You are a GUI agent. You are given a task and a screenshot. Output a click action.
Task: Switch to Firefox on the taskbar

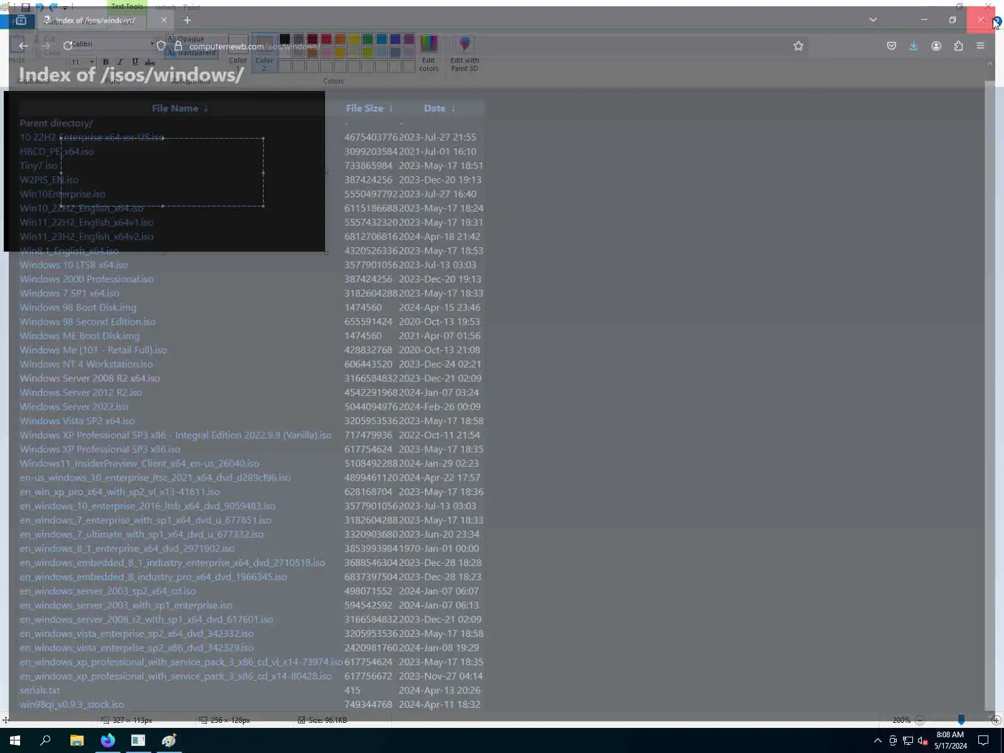108,740
